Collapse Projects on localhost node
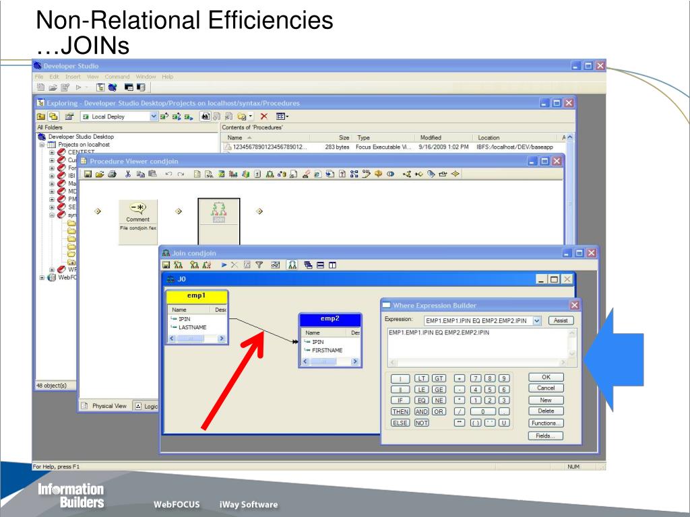Screen dimensions: 690x517 [42, 145]
